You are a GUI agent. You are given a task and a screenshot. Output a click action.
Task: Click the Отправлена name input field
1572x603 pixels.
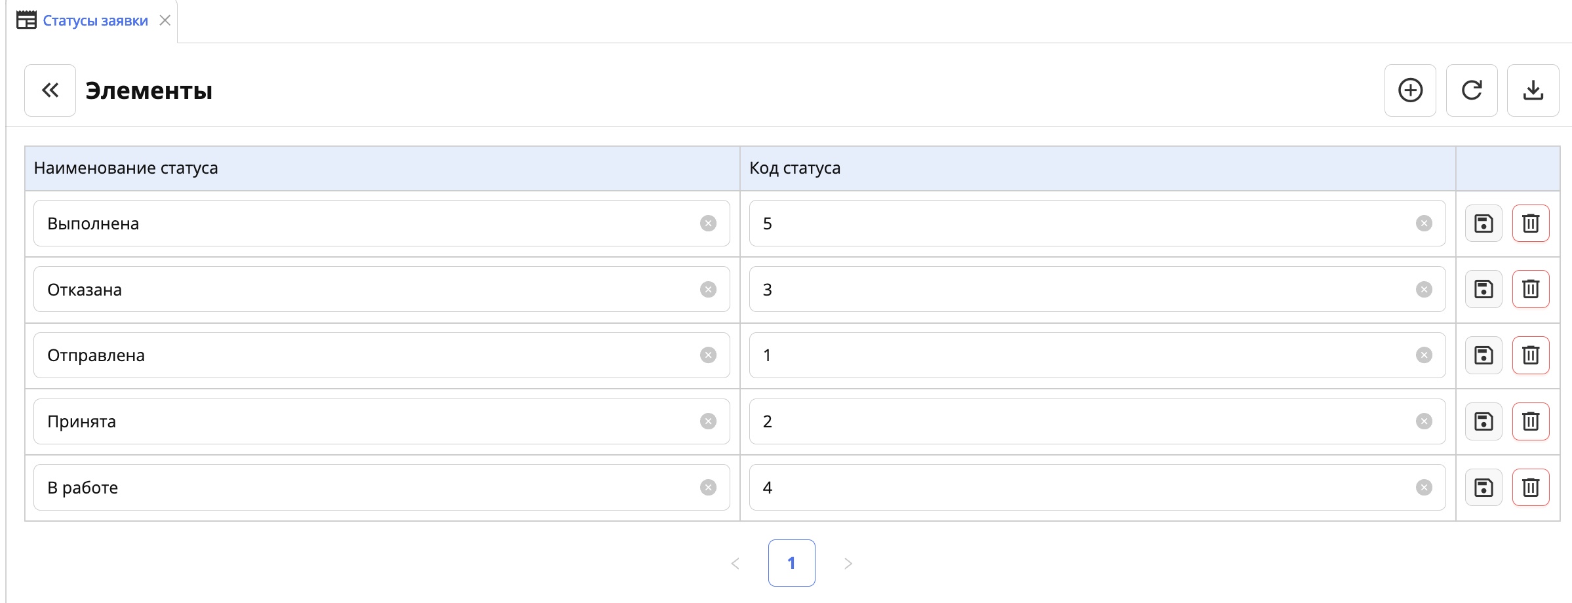pyautogui.click(x=367, y=355)
